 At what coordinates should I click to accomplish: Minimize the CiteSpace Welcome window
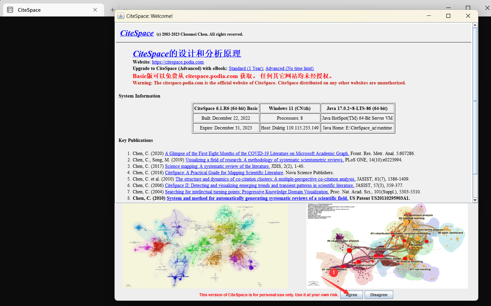tap(429, 16)
